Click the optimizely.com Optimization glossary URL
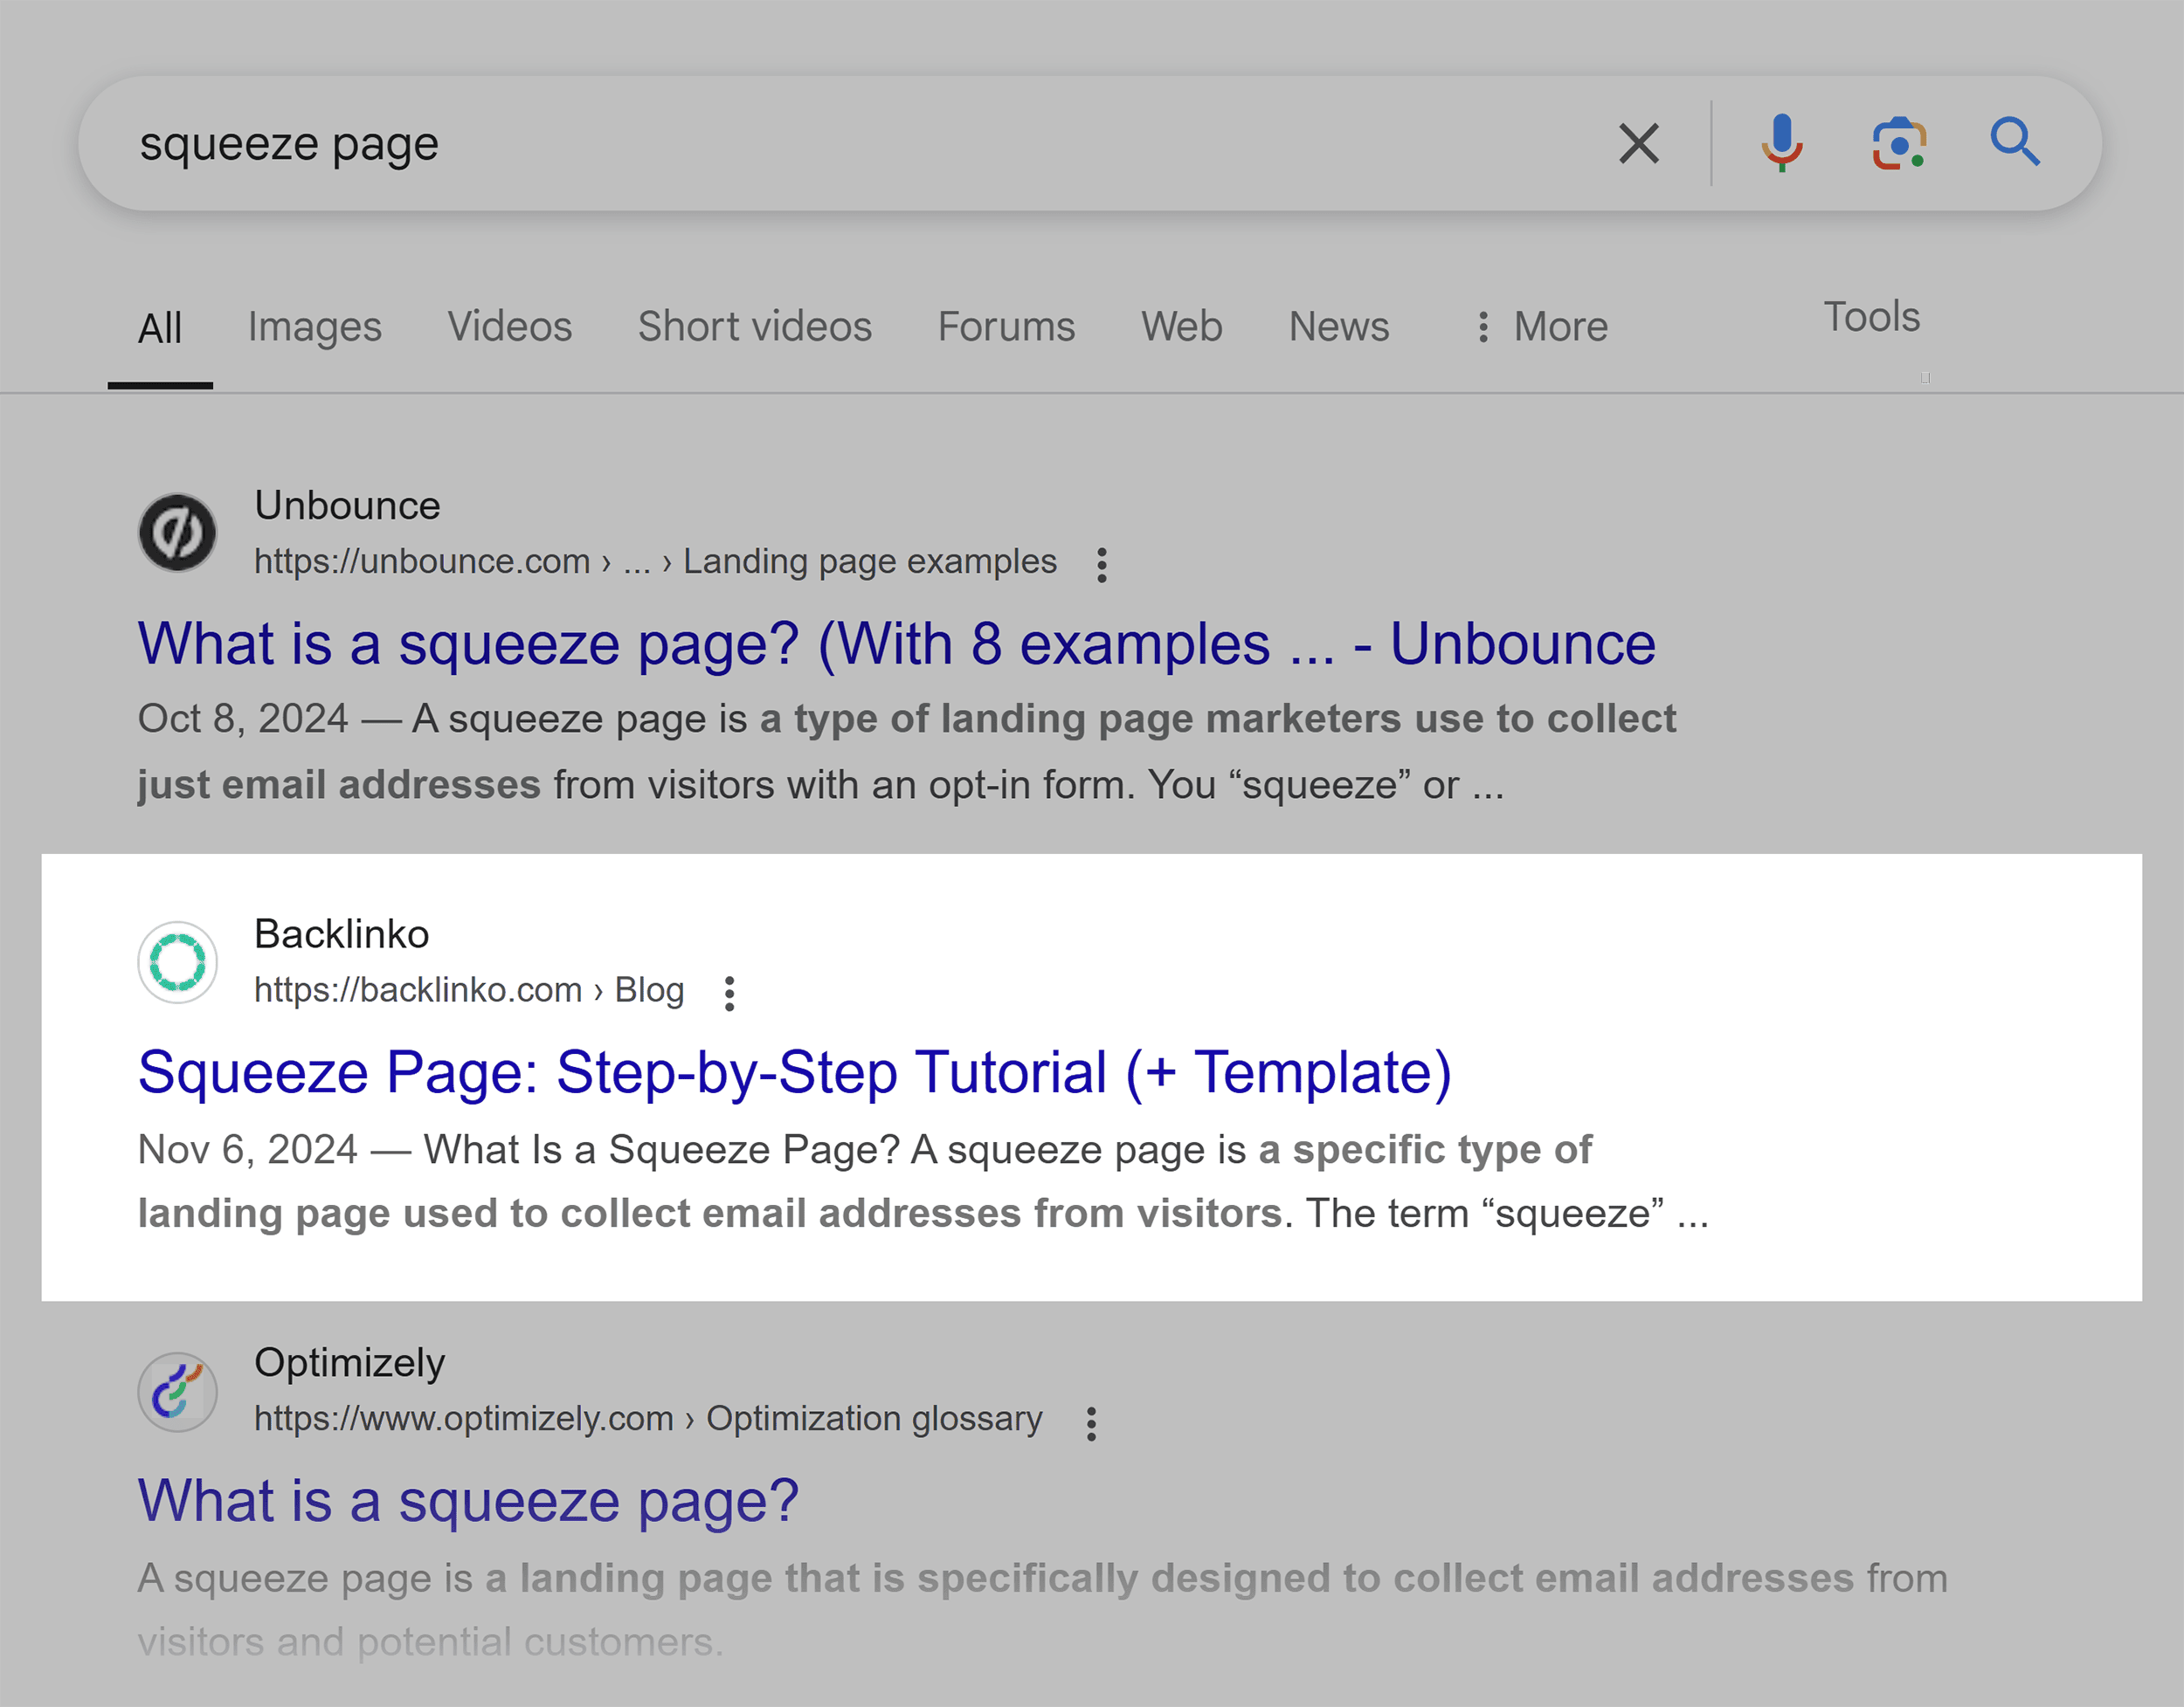Screen dimensions: 2184x1707 [x=648, y=1419]
